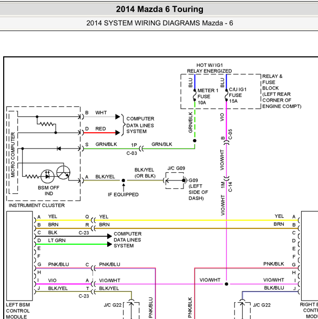
Task: Click the transistor symbol beside the LED
Action: point(63,173)
